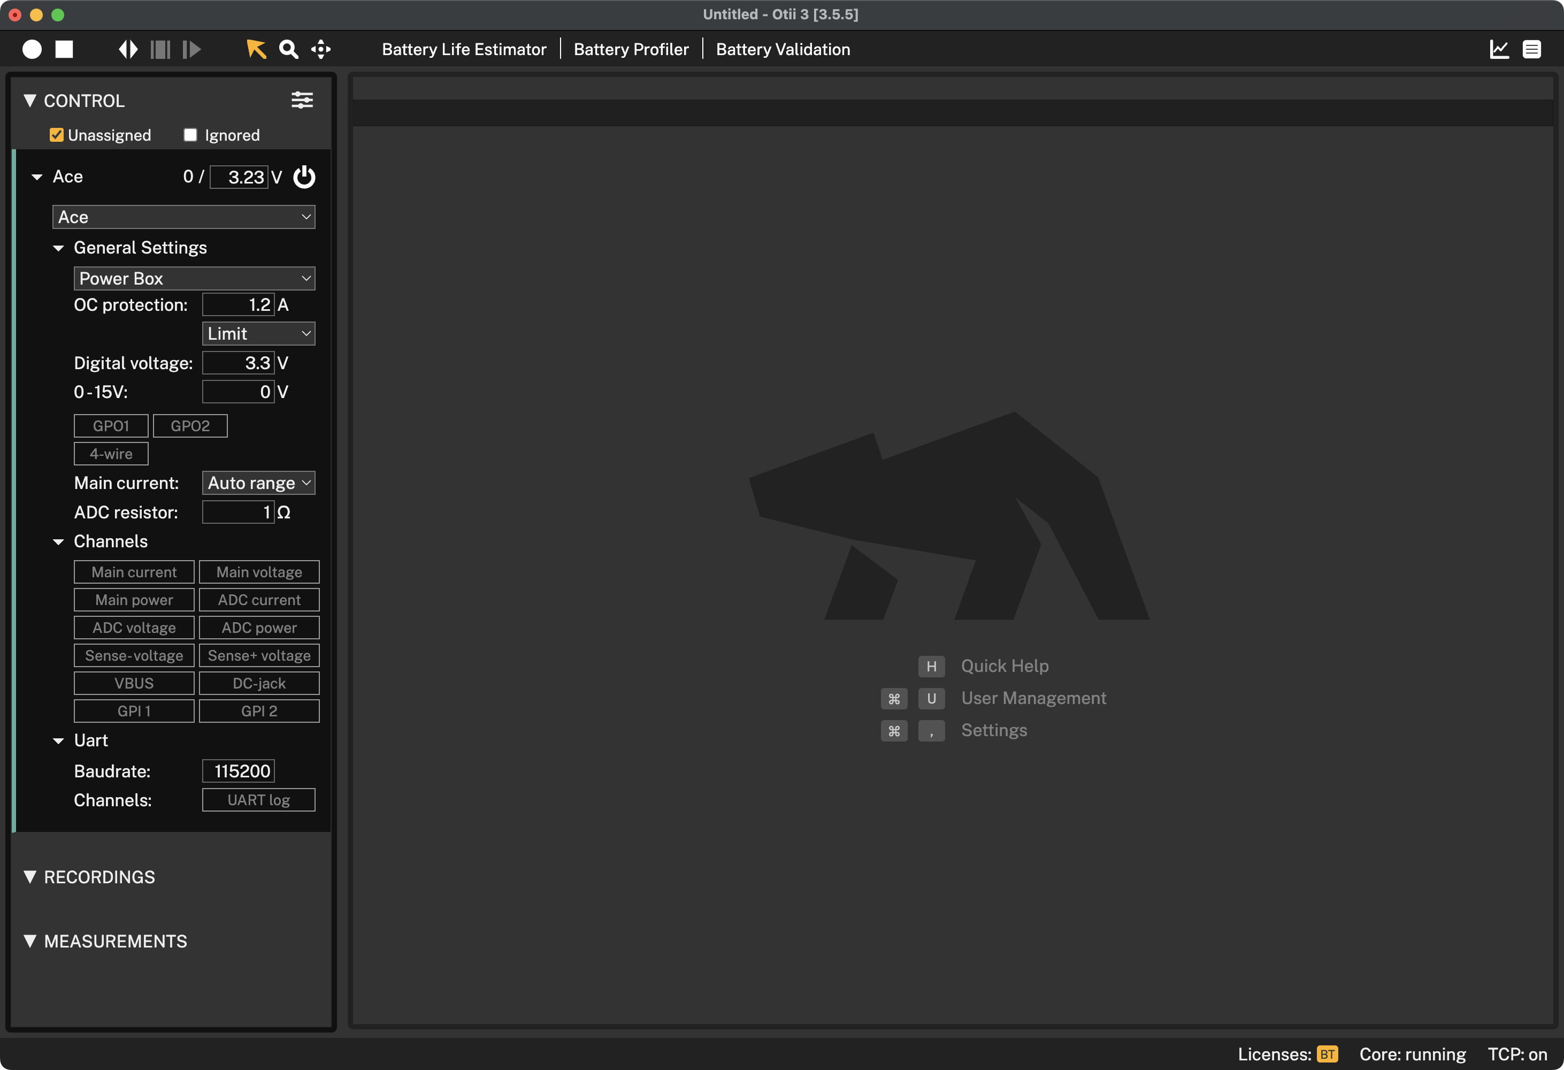Select the magnifier zoom tool
This screenshot has height=1070, width=1564.
point(289,49)
